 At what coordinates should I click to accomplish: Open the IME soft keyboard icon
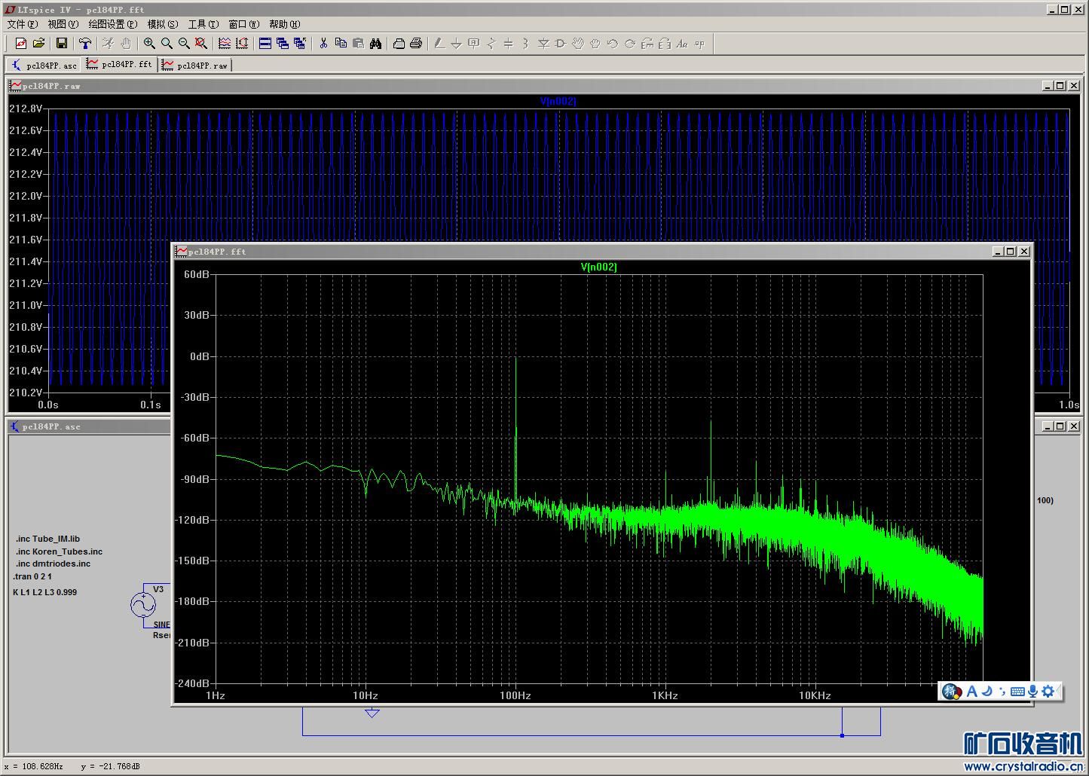pyautogui.click(x=1017, y=691)
